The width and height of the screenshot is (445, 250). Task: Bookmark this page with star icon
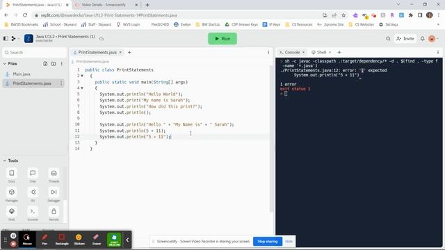click(343, 15)
